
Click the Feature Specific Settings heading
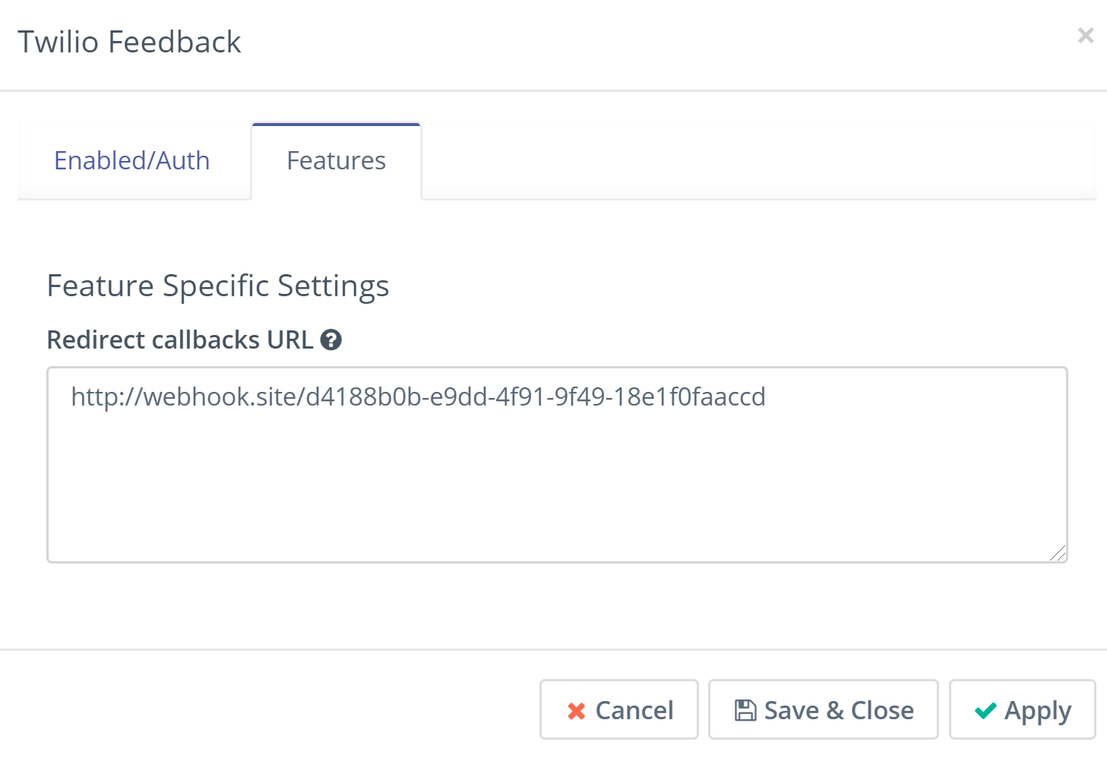point(218,286)
